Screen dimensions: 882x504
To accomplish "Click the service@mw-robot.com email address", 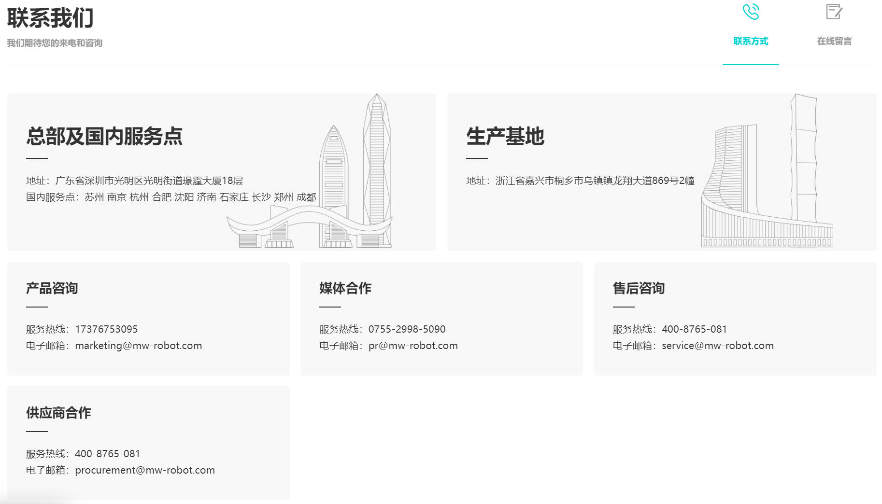I will click(x=717, y=346).
